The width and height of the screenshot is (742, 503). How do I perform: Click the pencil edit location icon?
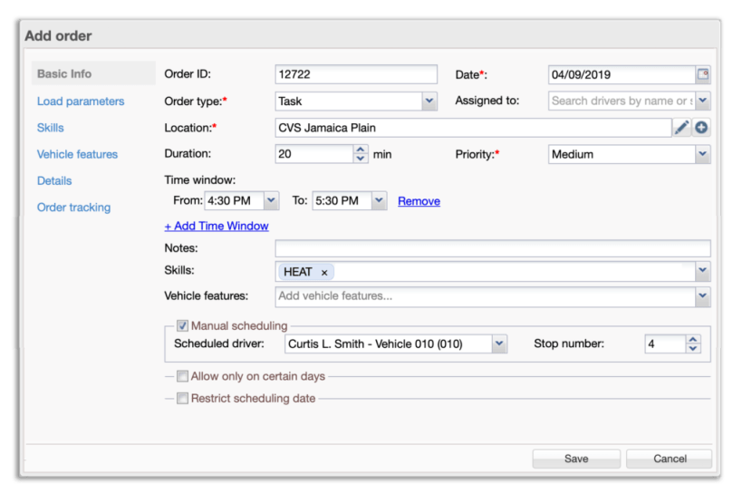tap(681, 128)
